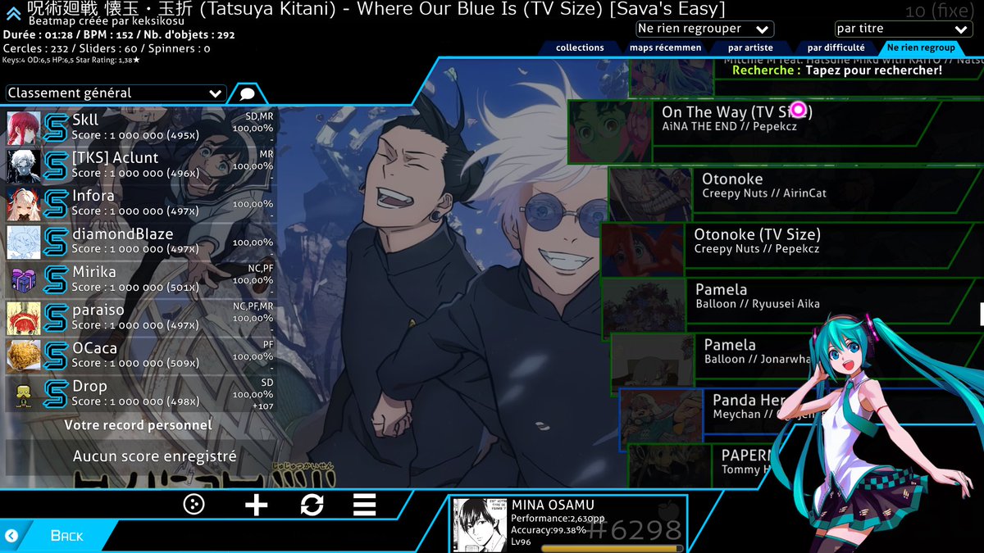Click S rank badge on OCaca's score
The image size is (984, 553).
coord(56,356)
